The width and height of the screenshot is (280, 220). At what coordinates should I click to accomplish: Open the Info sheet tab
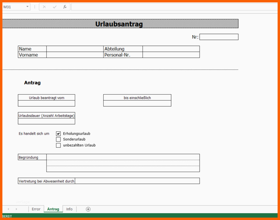point(69,209)
